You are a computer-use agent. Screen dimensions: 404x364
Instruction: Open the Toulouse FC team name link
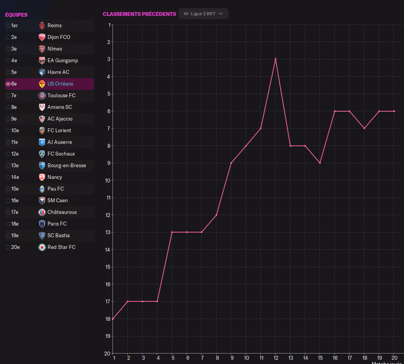pyautogui.click(x=61, y=96)
